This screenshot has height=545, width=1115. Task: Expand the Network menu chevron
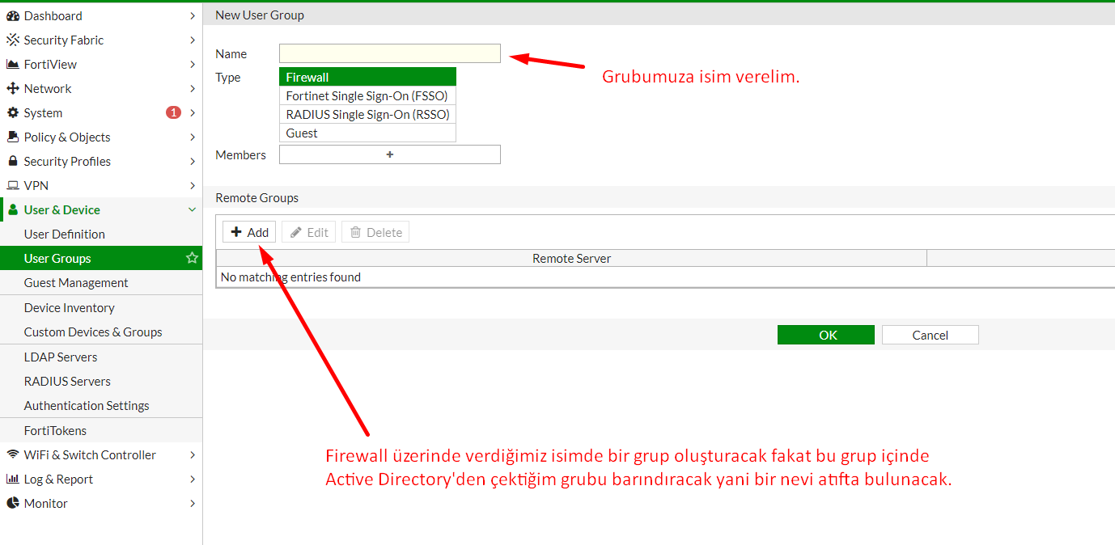(192, 89)
